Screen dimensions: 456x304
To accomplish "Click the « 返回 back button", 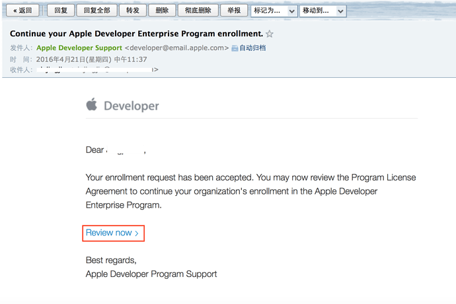I will point(22,11).
